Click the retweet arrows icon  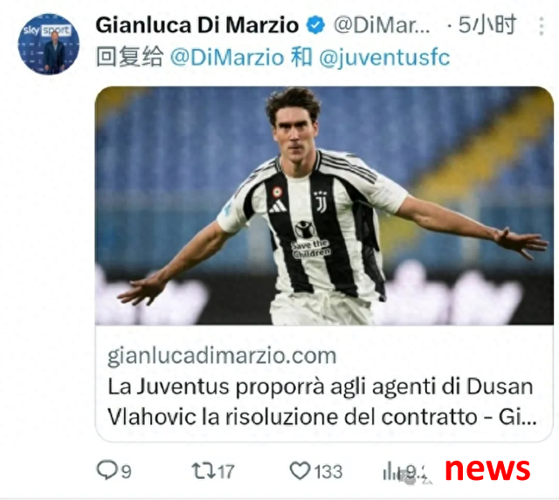coord(204,470)
